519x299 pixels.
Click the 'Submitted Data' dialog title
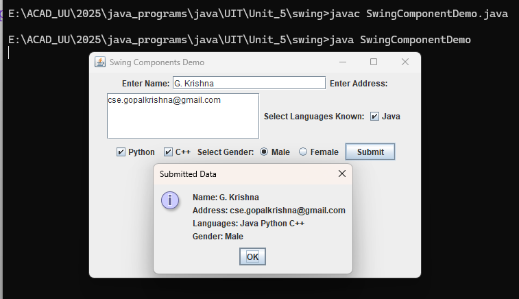[188, 174]
